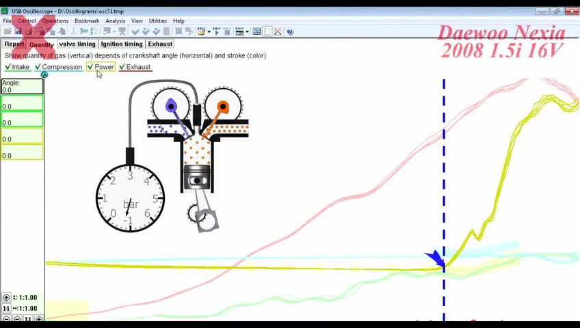Click the blue help question-mark icon
Viewport: 580px width, 328px height.
coord(291,31)
